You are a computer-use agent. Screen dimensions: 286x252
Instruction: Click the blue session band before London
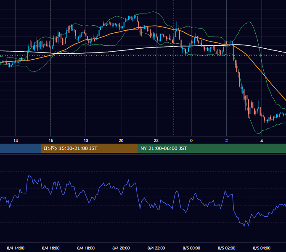click(x=21, y=148)
